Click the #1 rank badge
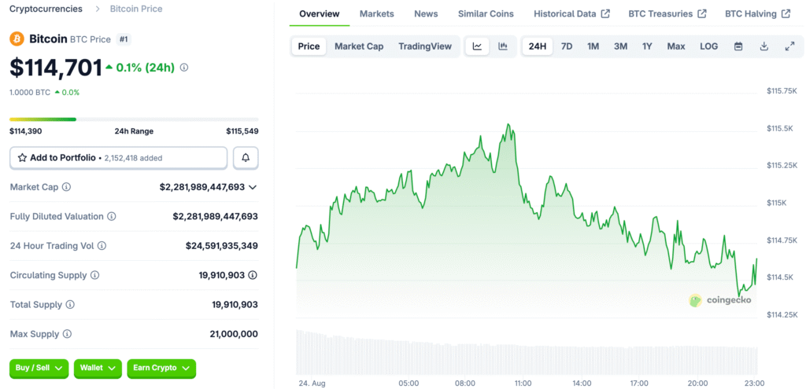 tap(124, 39)
